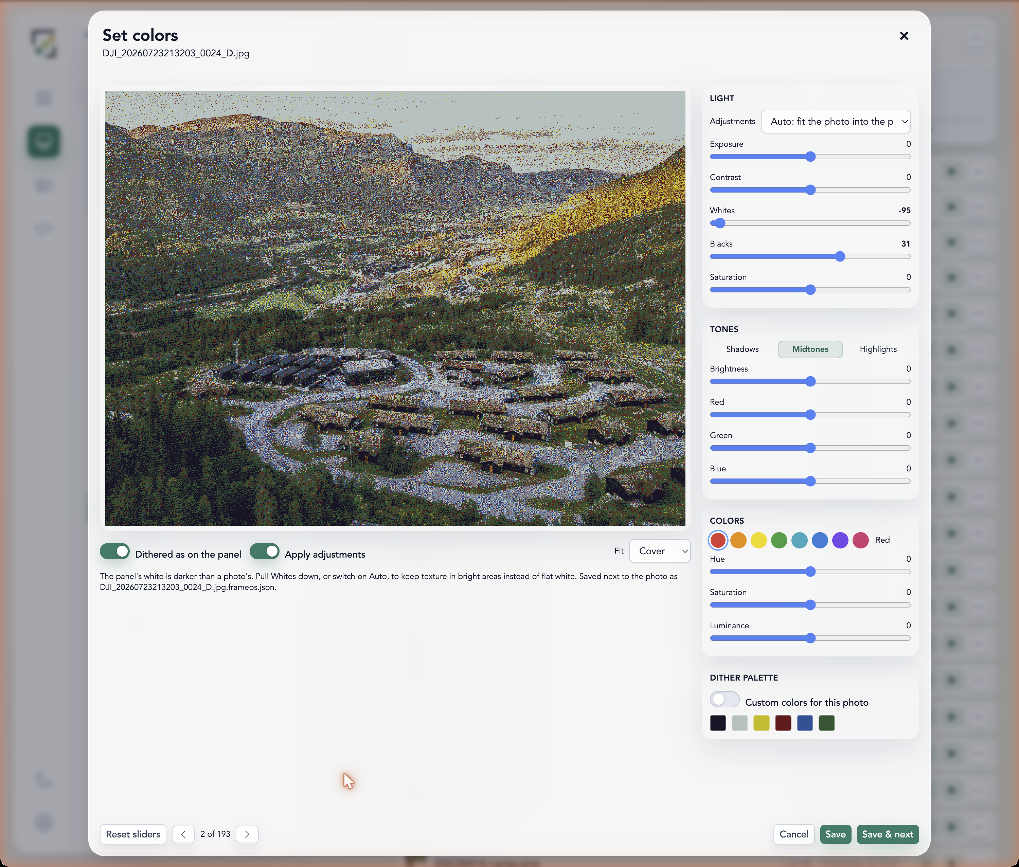The height and width of the screenshot is (867, 1019).
Task: Click the dithered photo preview
Action: tap(395, 308)
